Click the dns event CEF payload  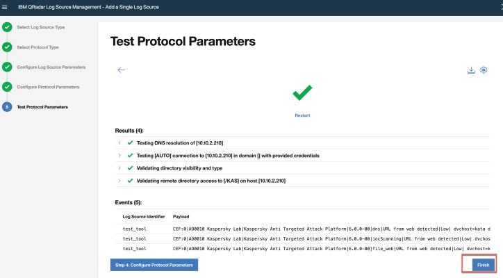[x=331, y=229]
